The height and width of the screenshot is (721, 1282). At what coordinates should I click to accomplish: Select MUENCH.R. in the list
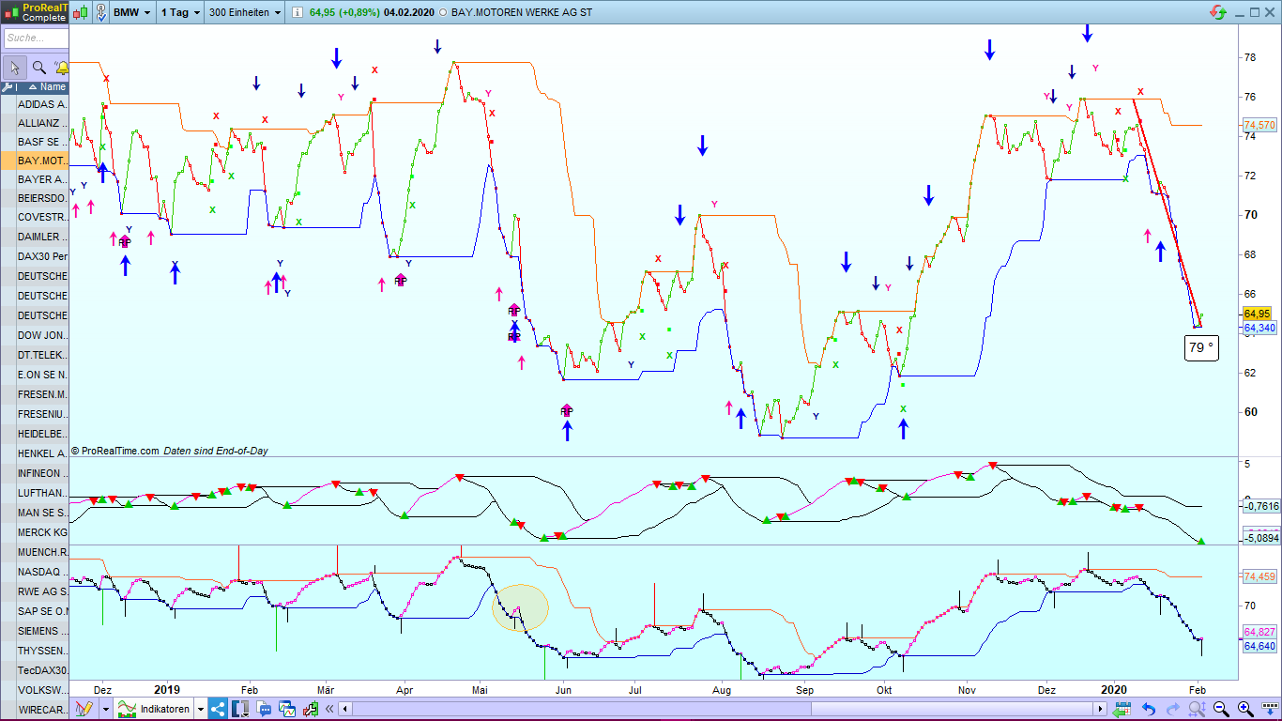42,552
